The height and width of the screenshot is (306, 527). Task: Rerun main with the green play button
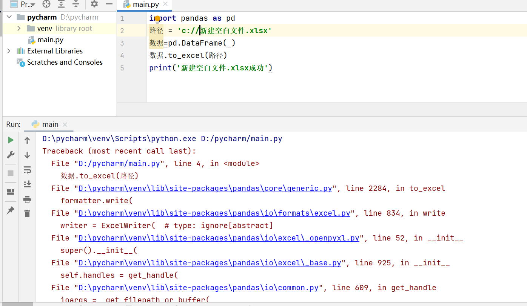(11, 140)
